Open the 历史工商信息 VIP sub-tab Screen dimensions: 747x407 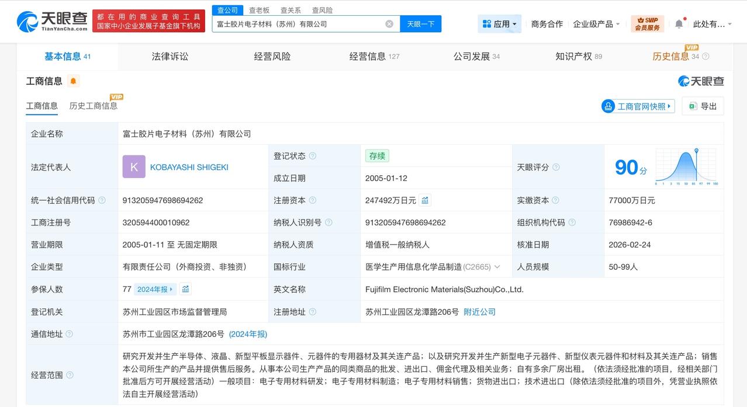click(x=94, y=106)
